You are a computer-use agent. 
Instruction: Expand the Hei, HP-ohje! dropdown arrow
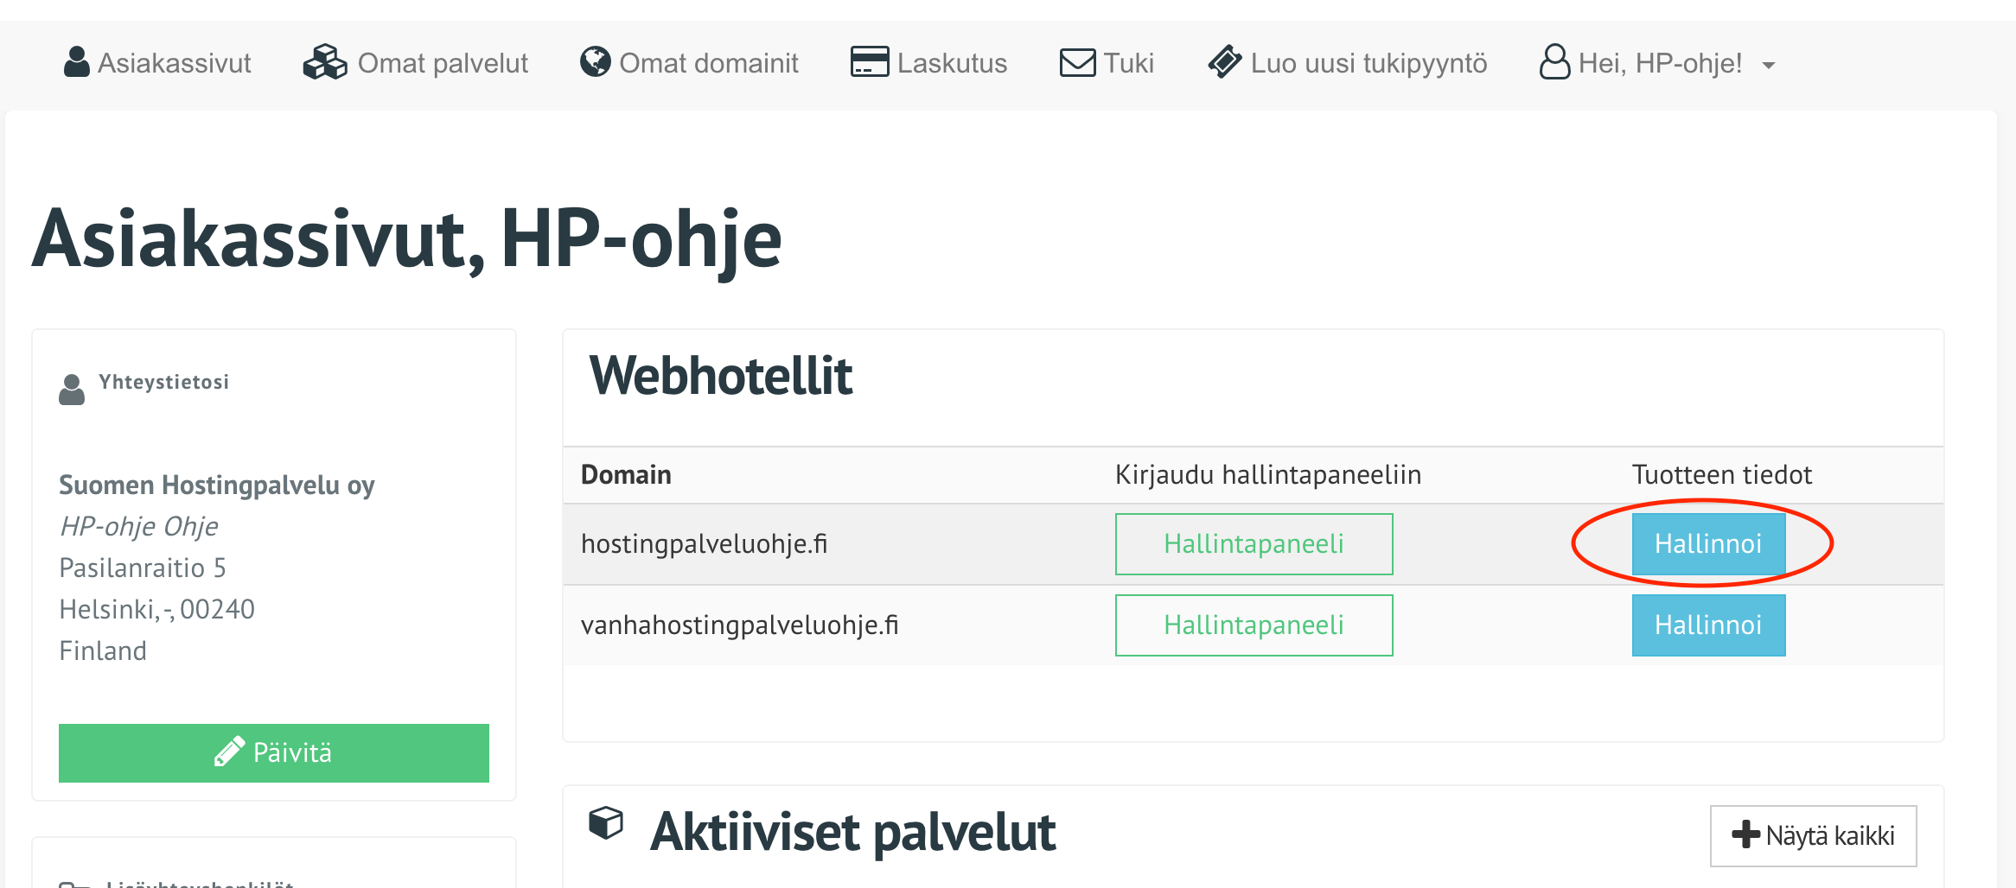pyautogui.click(x=1769, y=66)
